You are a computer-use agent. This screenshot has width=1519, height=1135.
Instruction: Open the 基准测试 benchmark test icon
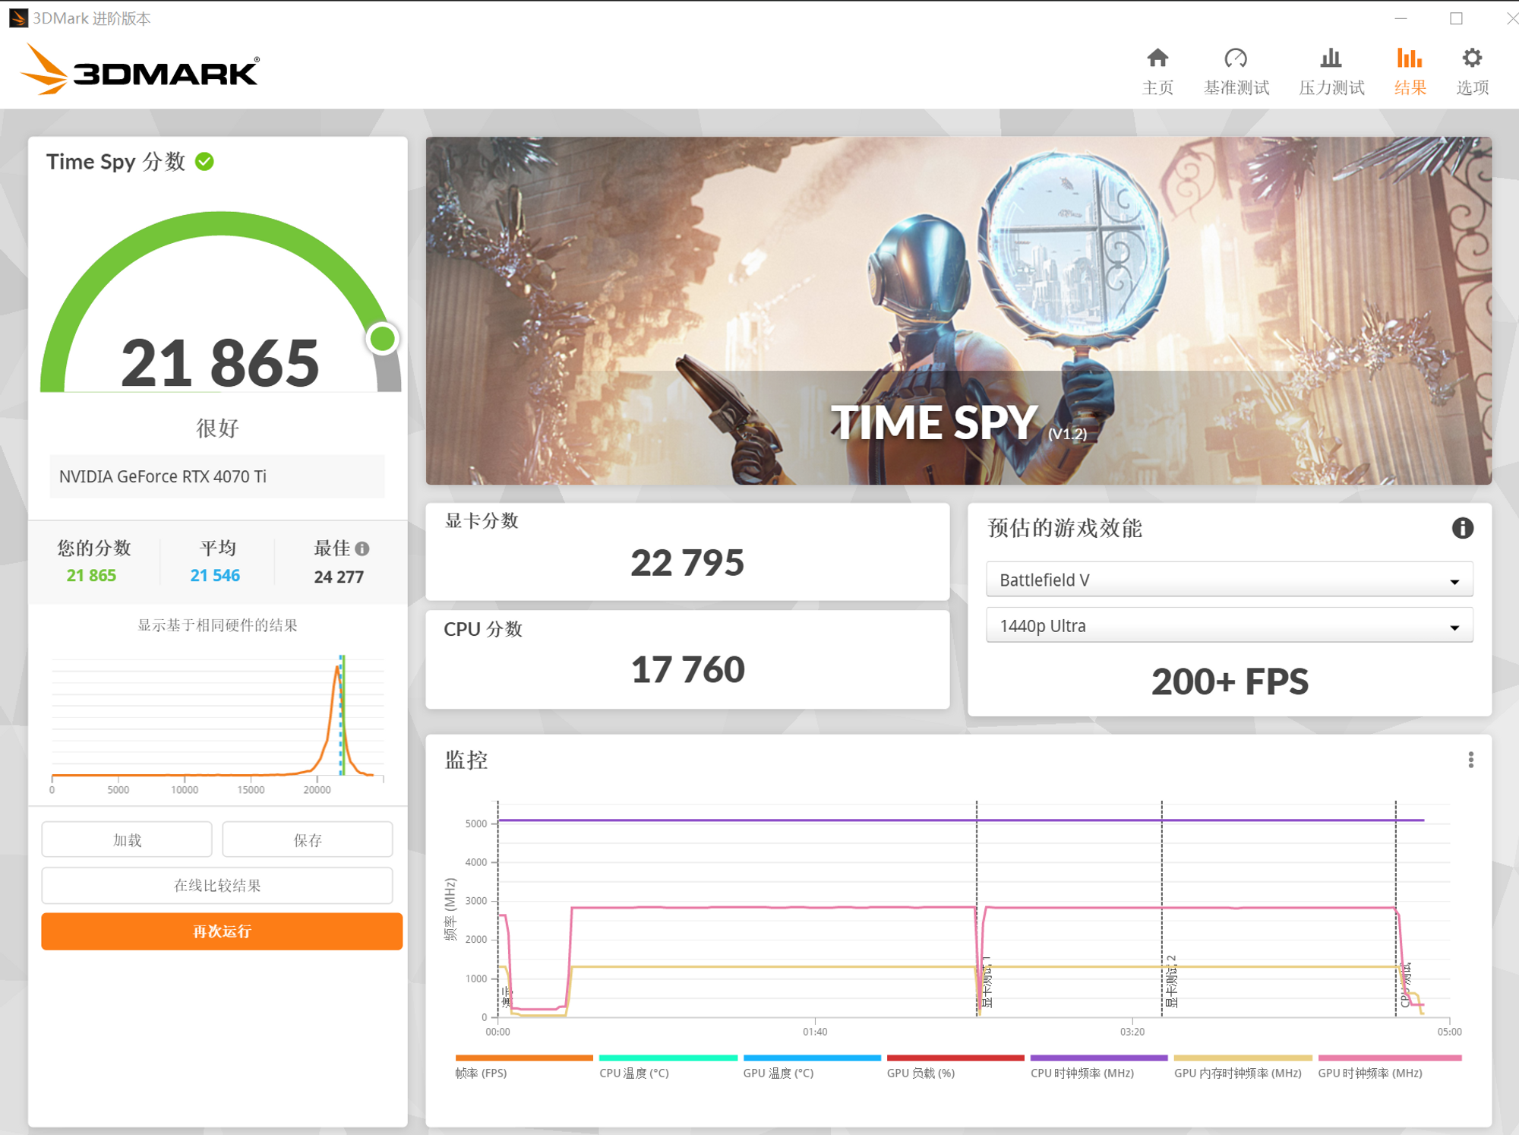pyautogui.click(x=1236, y=68)
